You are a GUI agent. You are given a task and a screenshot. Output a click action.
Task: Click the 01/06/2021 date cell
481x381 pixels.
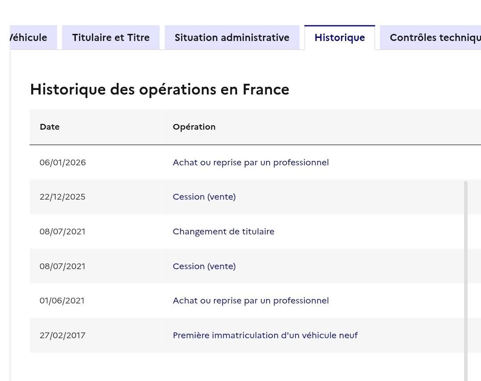tap(62, 301)
